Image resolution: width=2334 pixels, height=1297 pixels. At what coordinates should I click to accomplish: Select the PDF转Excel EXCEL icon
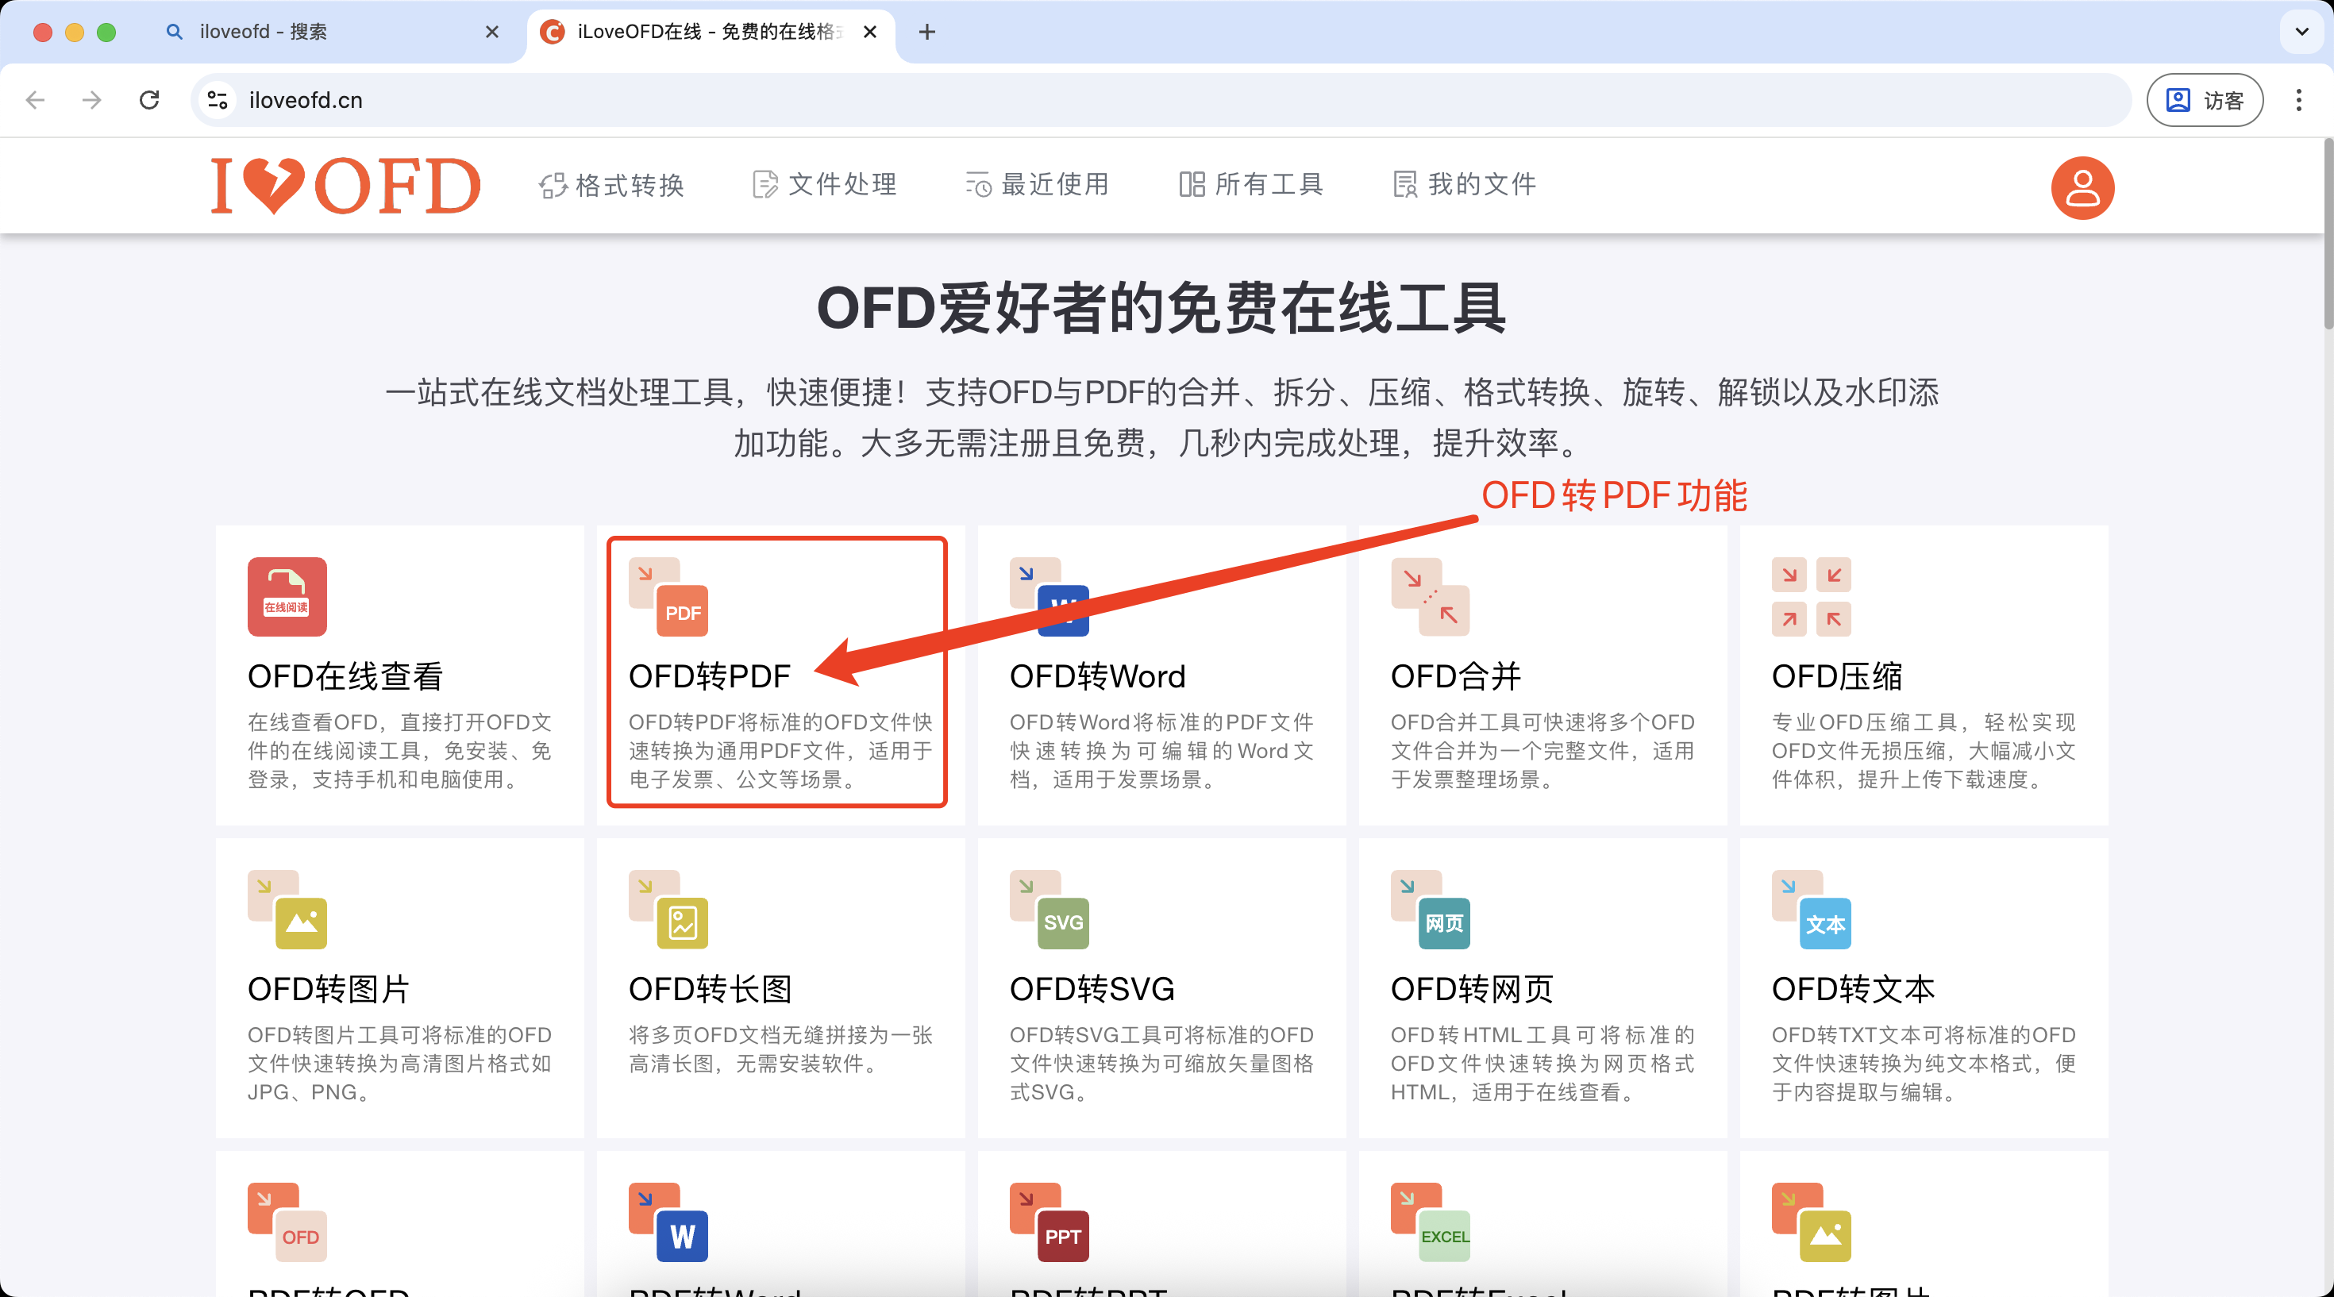click(1444, 1234)
